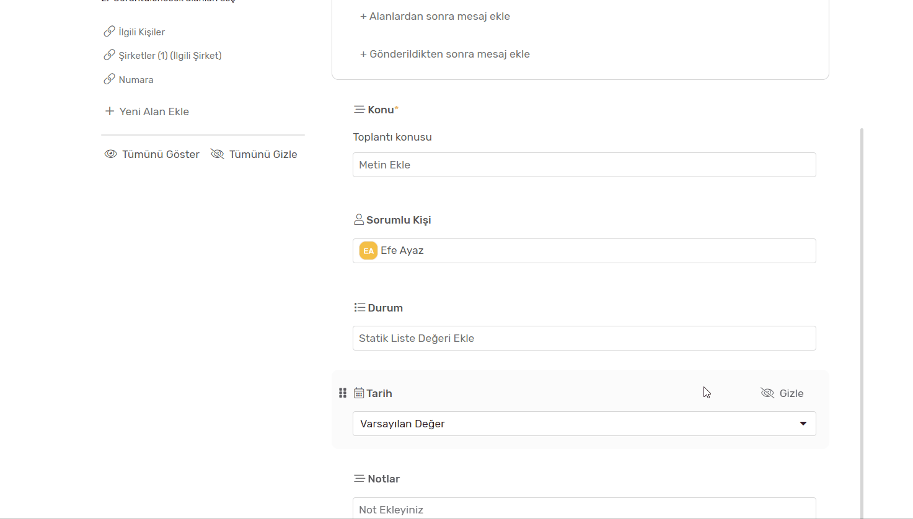The width and height of the screenshot is (913, 519).
Task: Click the Sorumlu Kişi field with Efe Ayaz
Action: (x=584, y=251)
